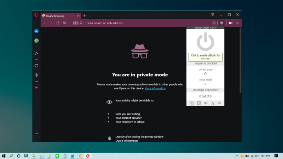
Task: Close the Private browsing tab
Action: (x=78, y=16)
